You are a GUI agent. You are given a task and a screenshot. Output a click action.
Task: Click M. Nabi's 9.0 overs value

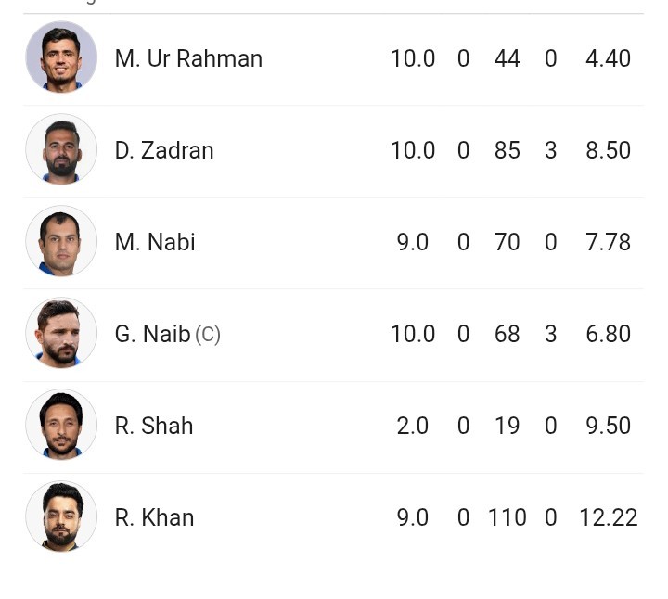tap(412, 242)
